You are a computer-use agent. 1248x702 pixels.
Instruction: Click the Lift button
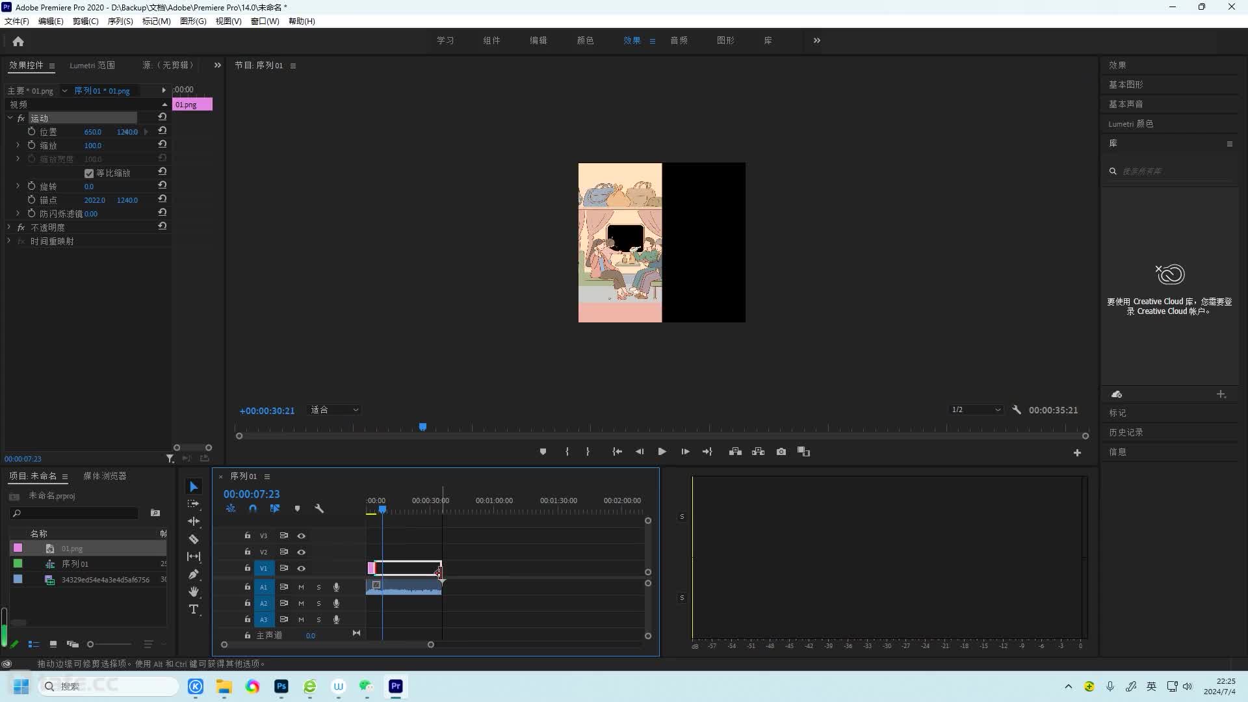pyautogui.click(x=735, y=452)
